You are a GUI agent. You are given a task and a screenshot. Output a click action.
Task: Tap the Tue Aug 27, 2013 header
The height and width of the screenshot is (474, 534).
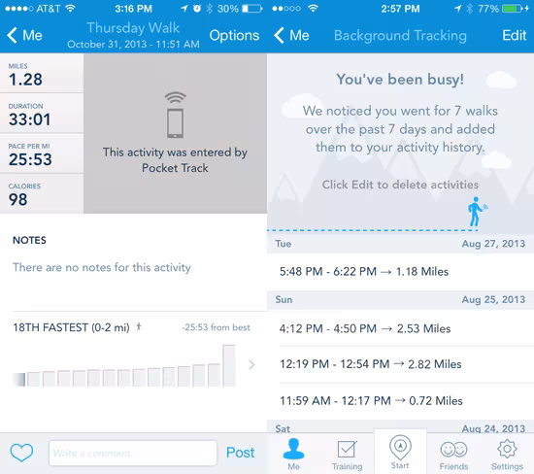pyautogui.click(x=400, y=244)
